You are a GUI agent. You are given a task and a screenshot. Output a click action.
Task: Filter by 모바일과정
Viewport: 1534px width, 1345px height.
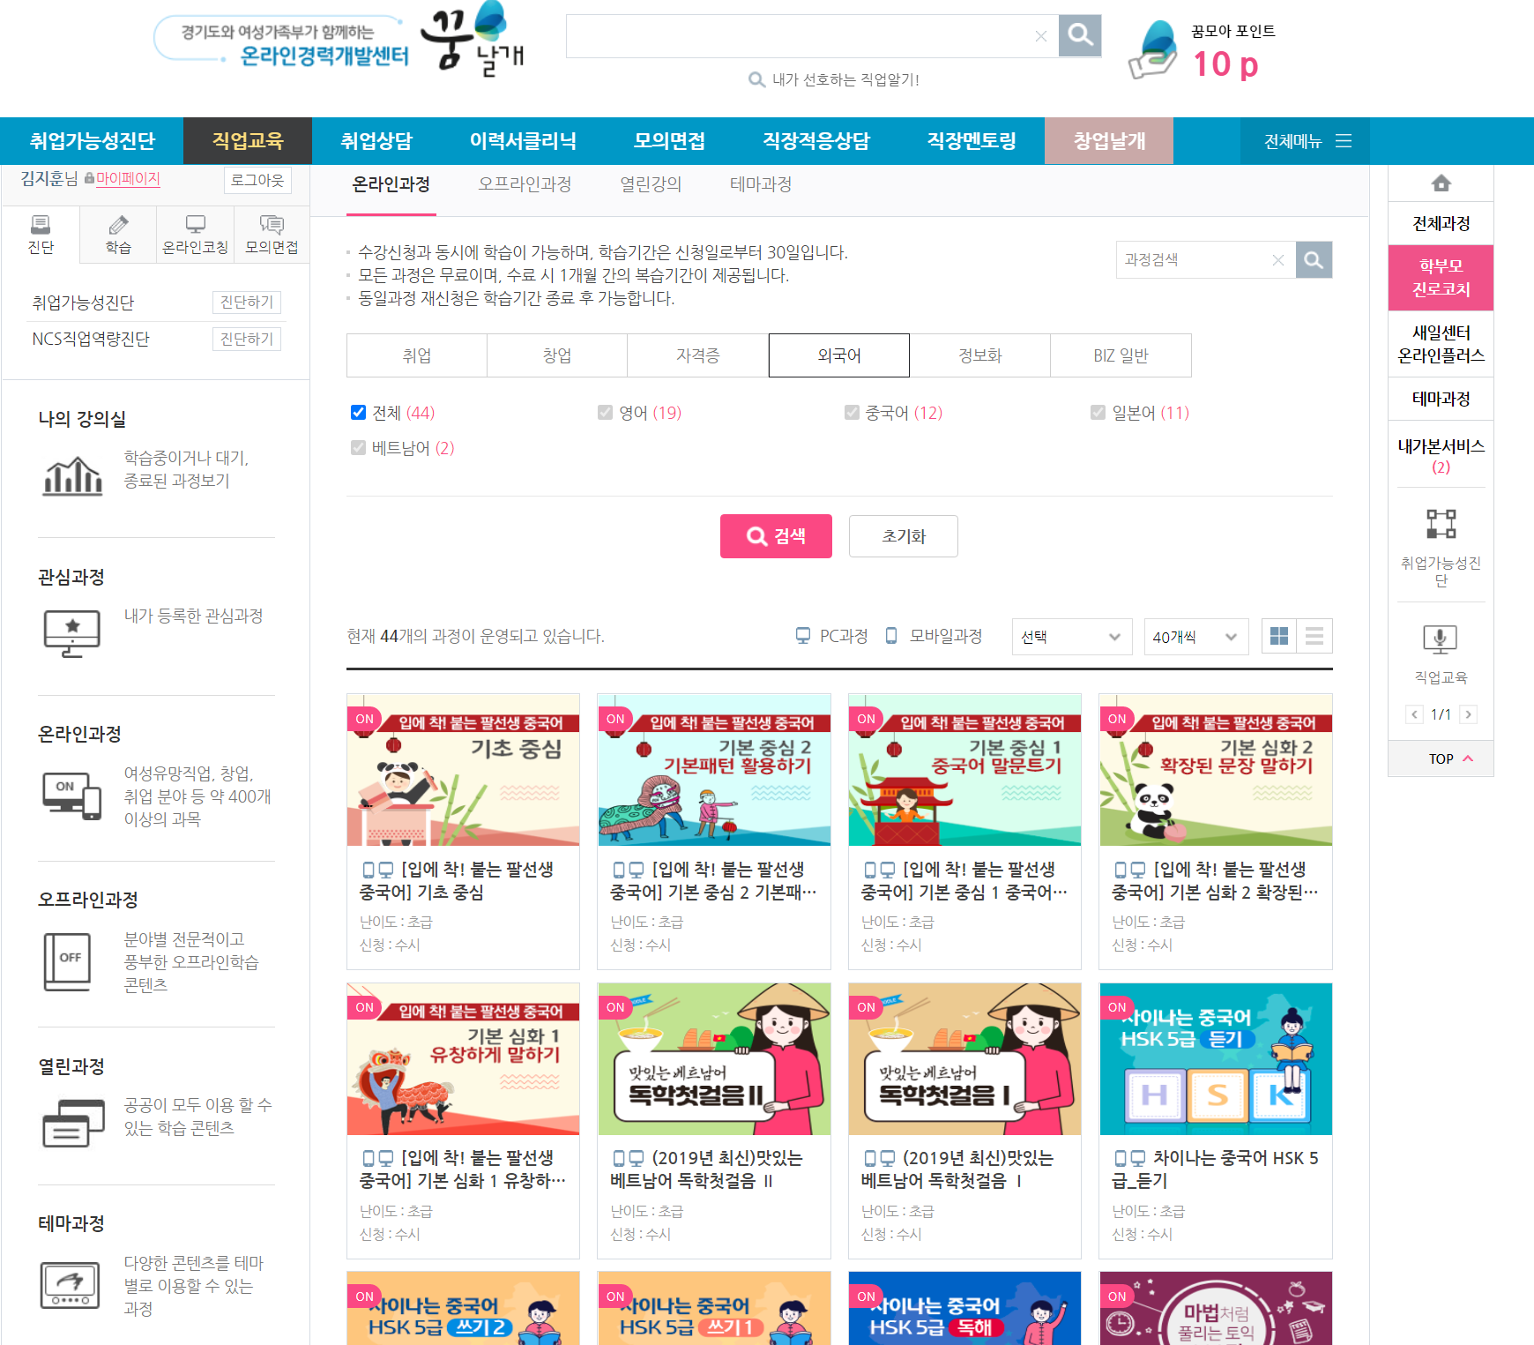coord(934,636)
